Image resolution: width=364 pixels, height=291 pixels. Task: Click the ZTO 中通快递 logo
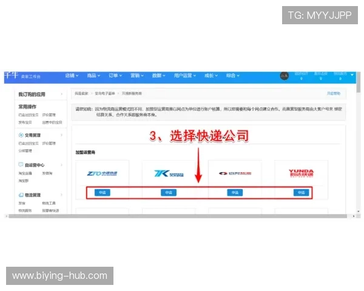tap(102, 173)
